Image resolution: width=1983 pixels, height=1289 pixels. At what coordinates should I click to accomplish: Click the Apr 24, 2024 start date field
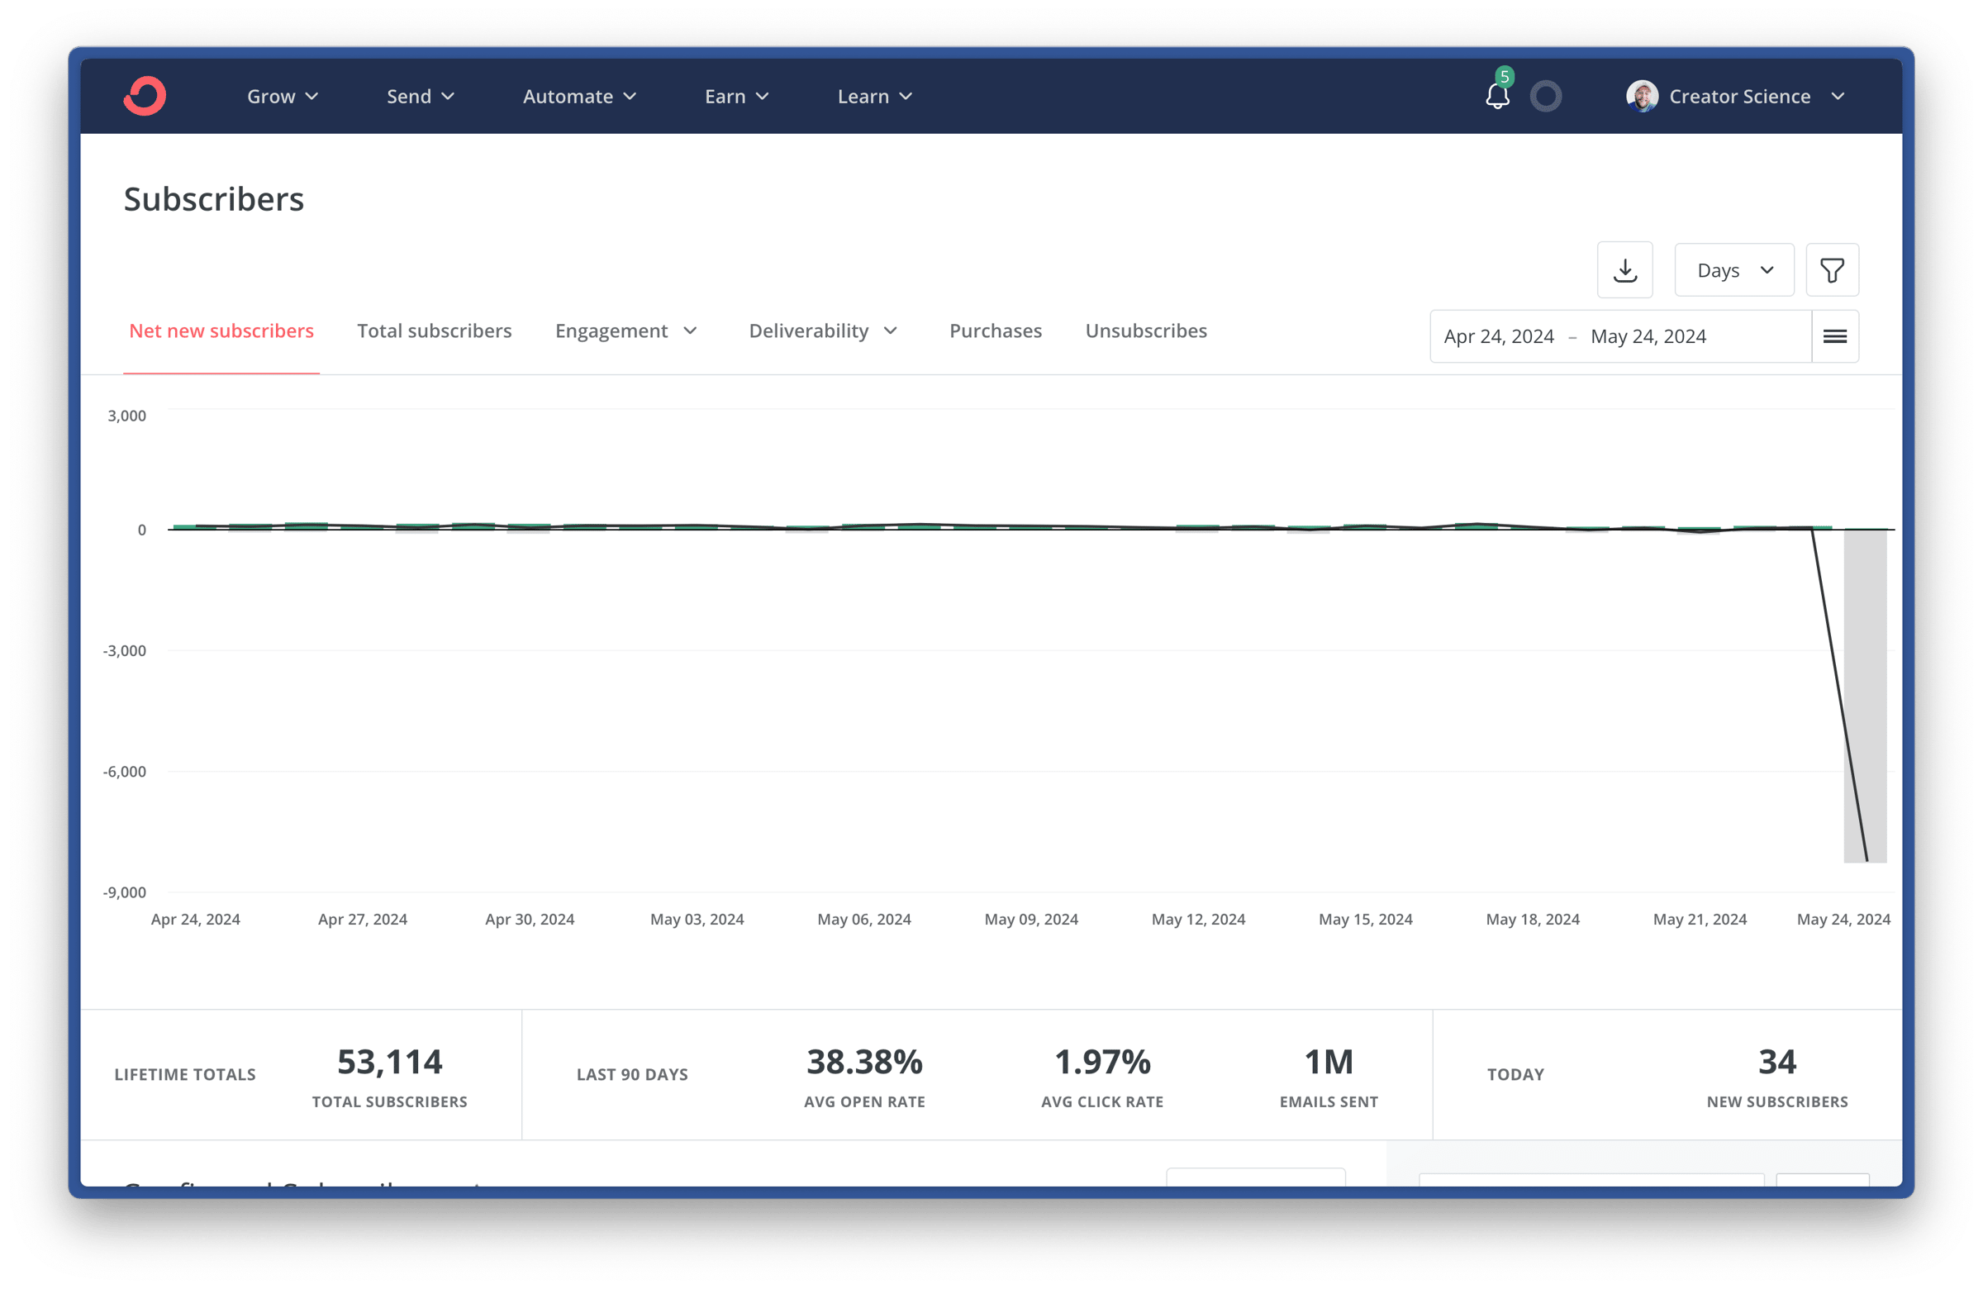1498,336
